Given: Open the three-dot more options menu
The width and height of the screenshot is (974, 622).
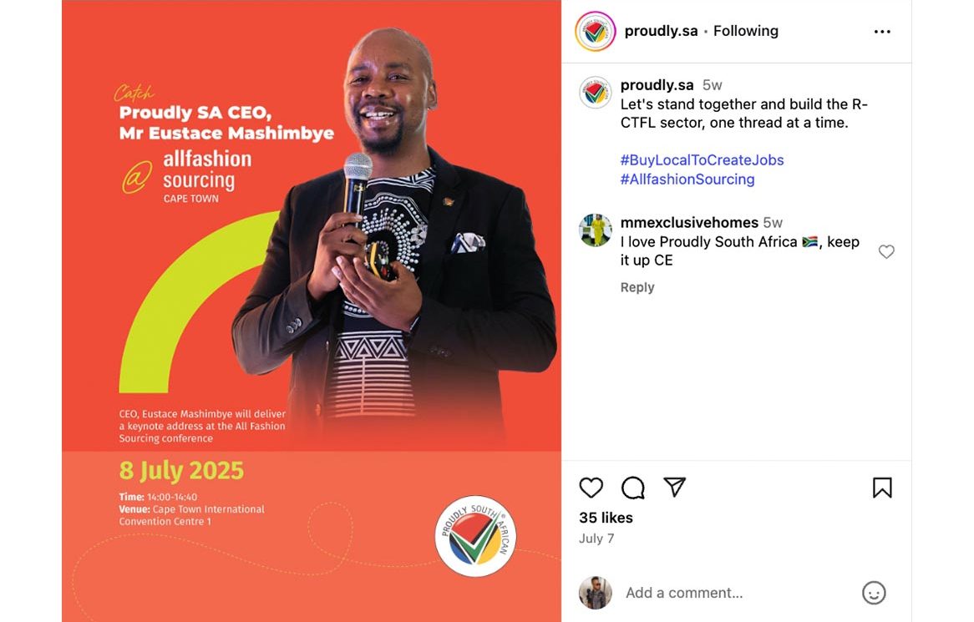Looking at the screenshot, I should 882,32.
